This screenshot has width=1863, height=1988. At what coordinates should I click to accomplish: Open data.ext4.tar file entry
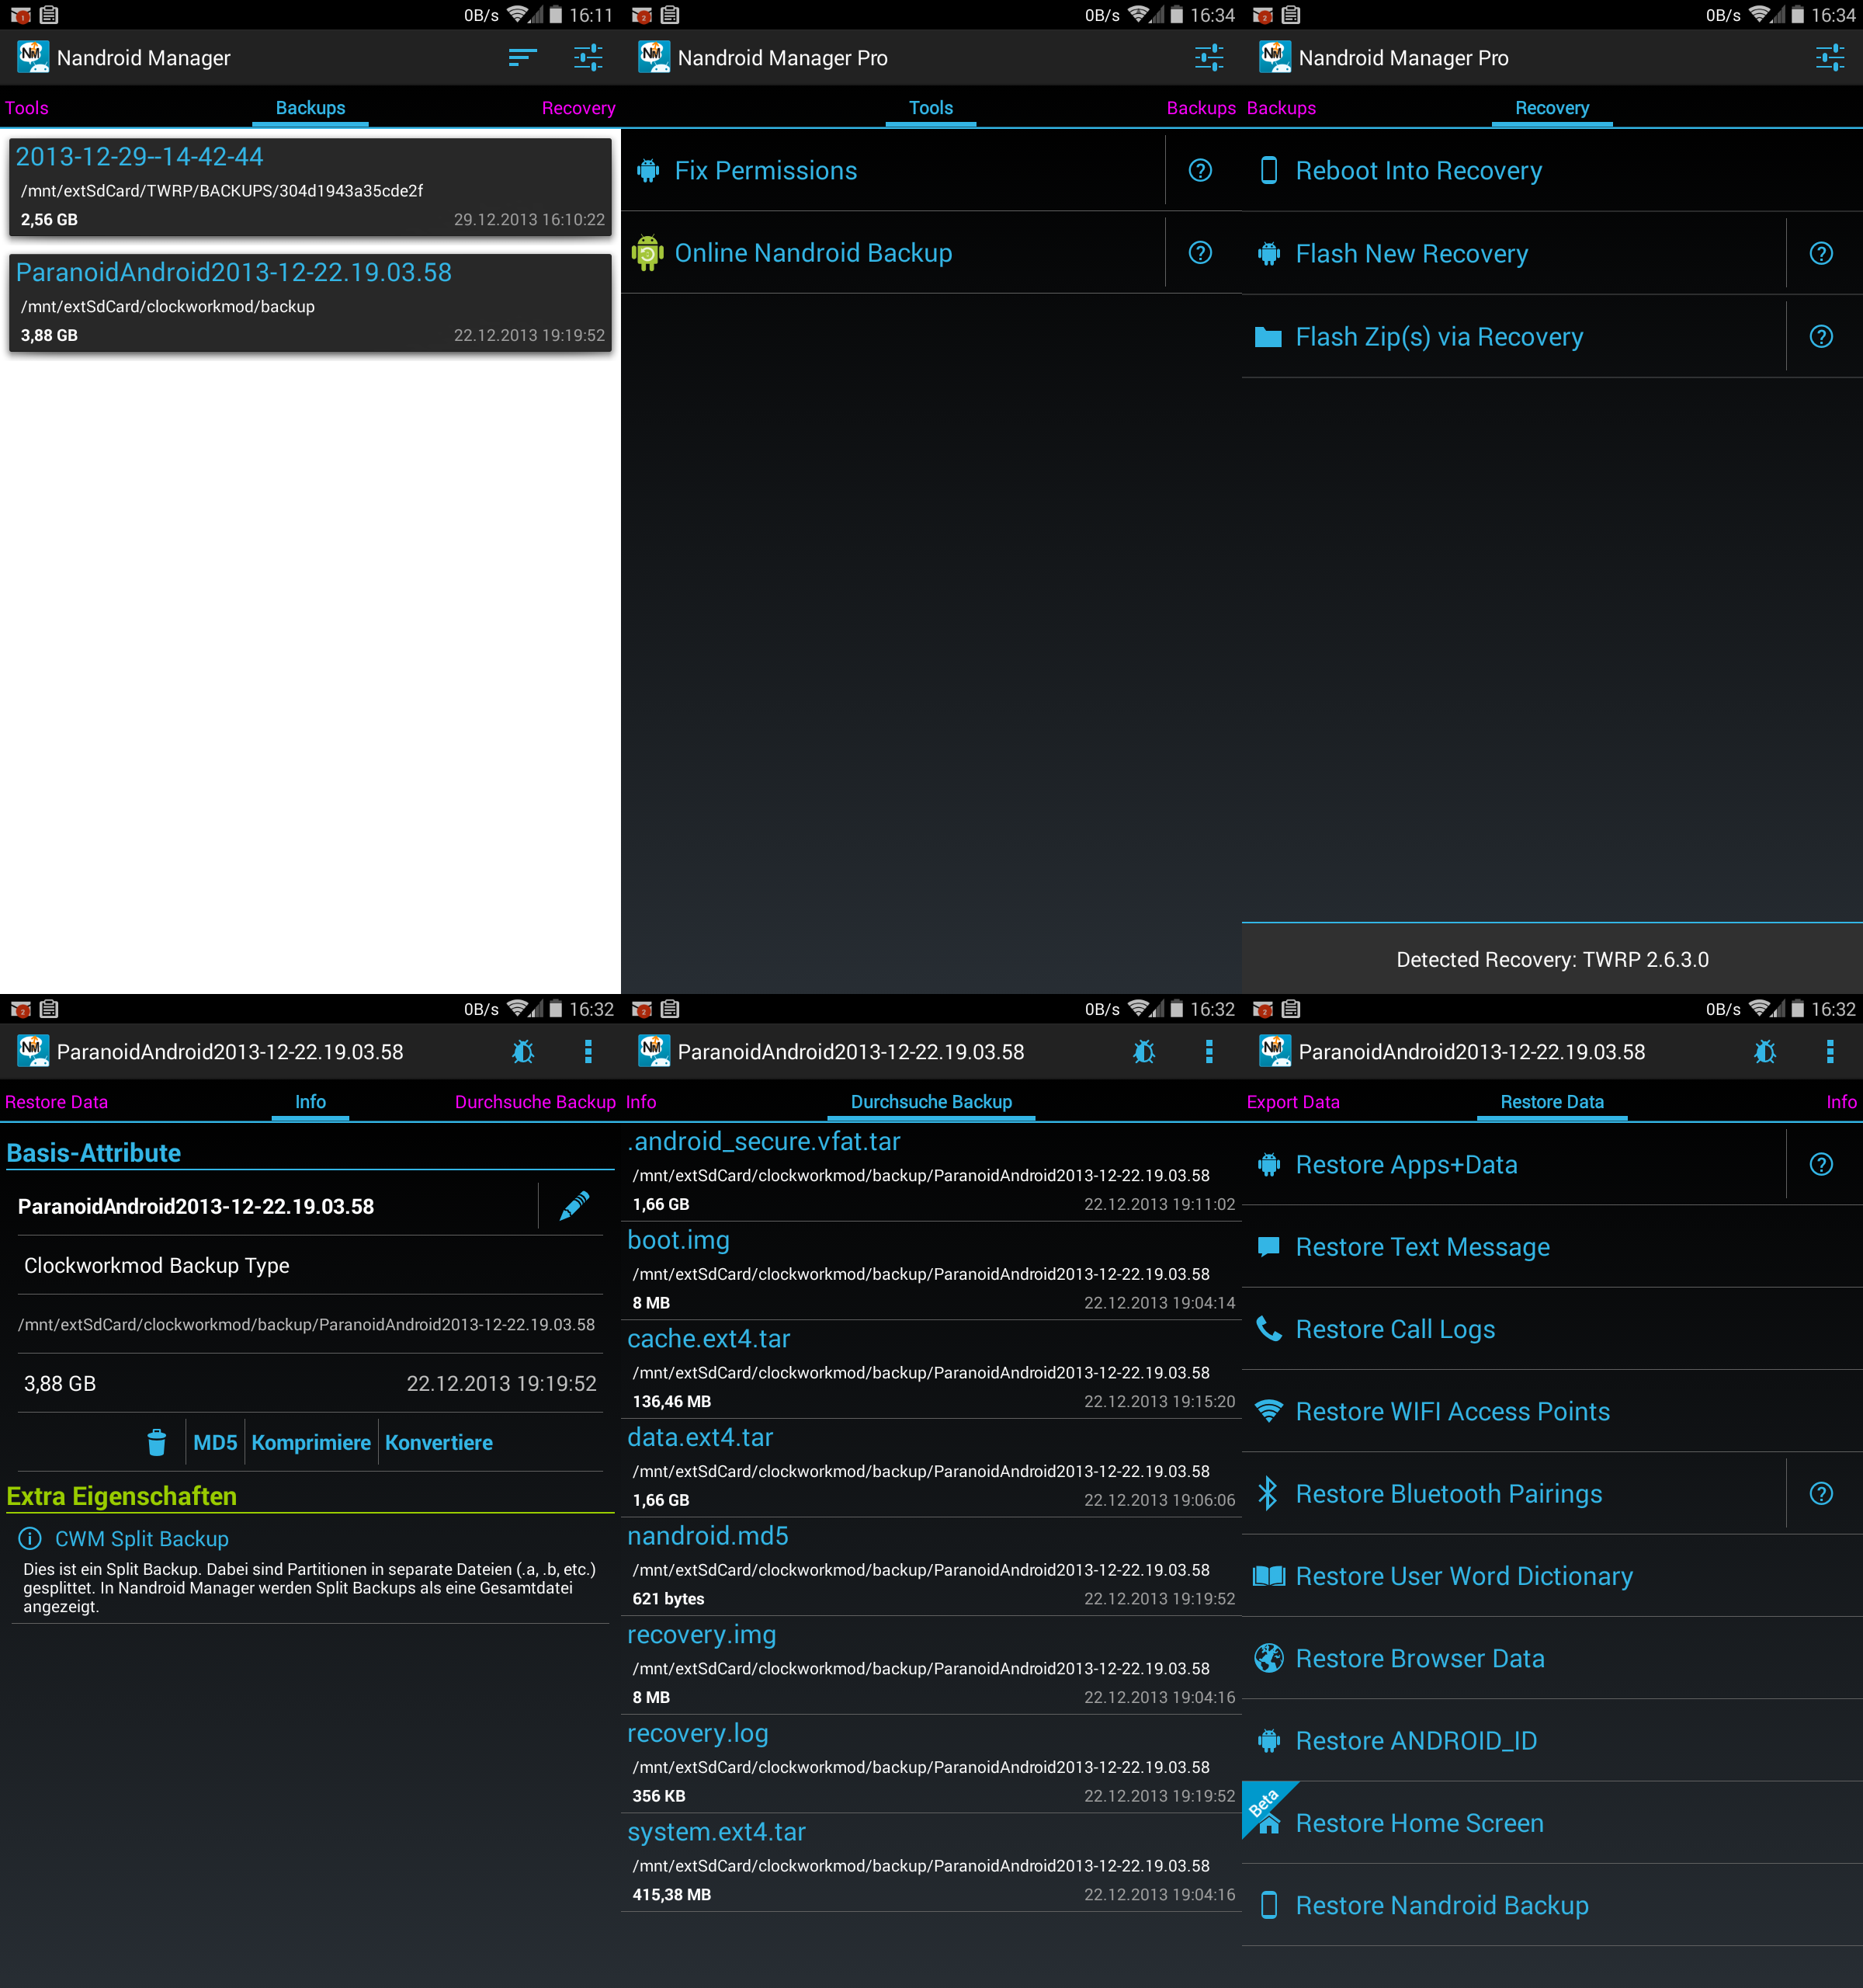tap(931, 1468)
